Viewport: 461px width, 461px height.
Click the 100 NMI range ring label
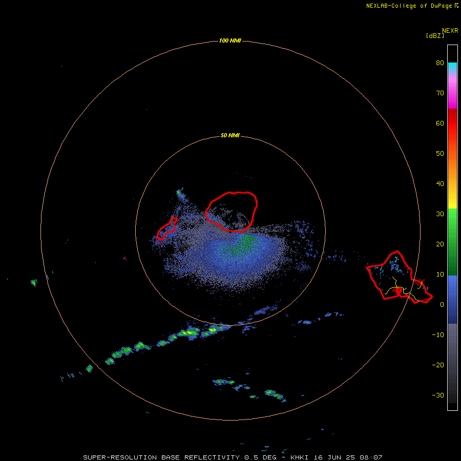tap(230, 40)
